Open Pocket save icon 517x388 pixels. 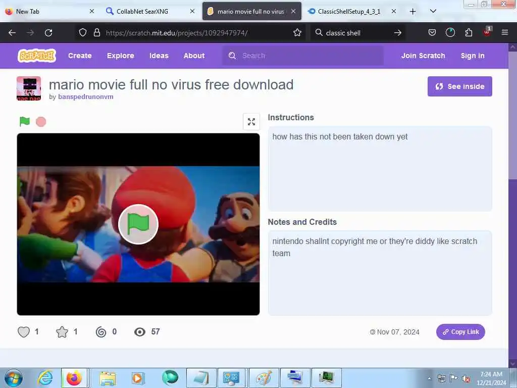point(432,32)
